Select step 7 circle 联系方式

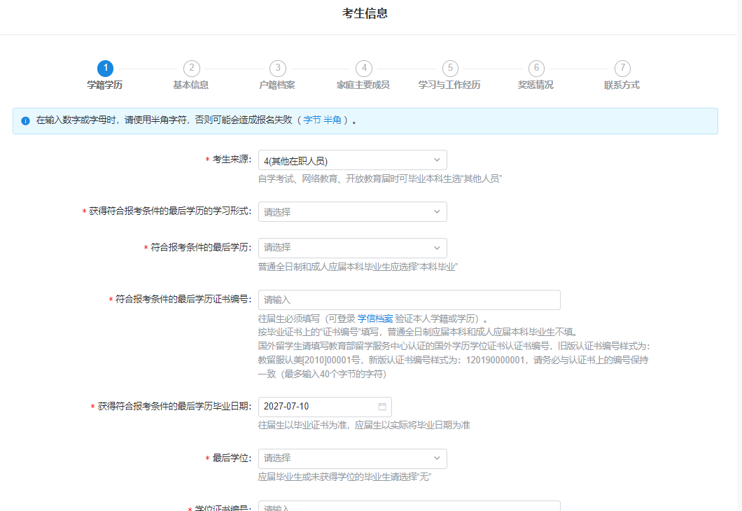(x=622, y=68)
